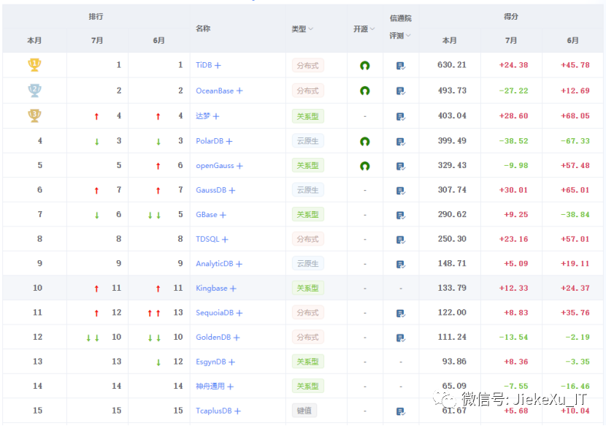Viewport: 606px width, 426px height.
Task: Click the plus icon next to 达梦
Action: click(x=216, y=116)
